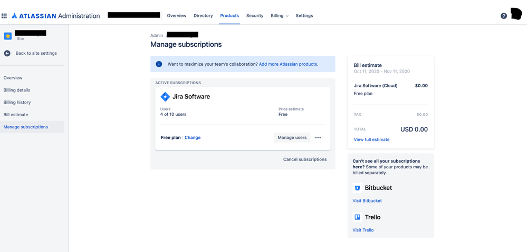Open the app switcher grid icon
Viewport: 527px width, 252px height.
click(4, 16)
